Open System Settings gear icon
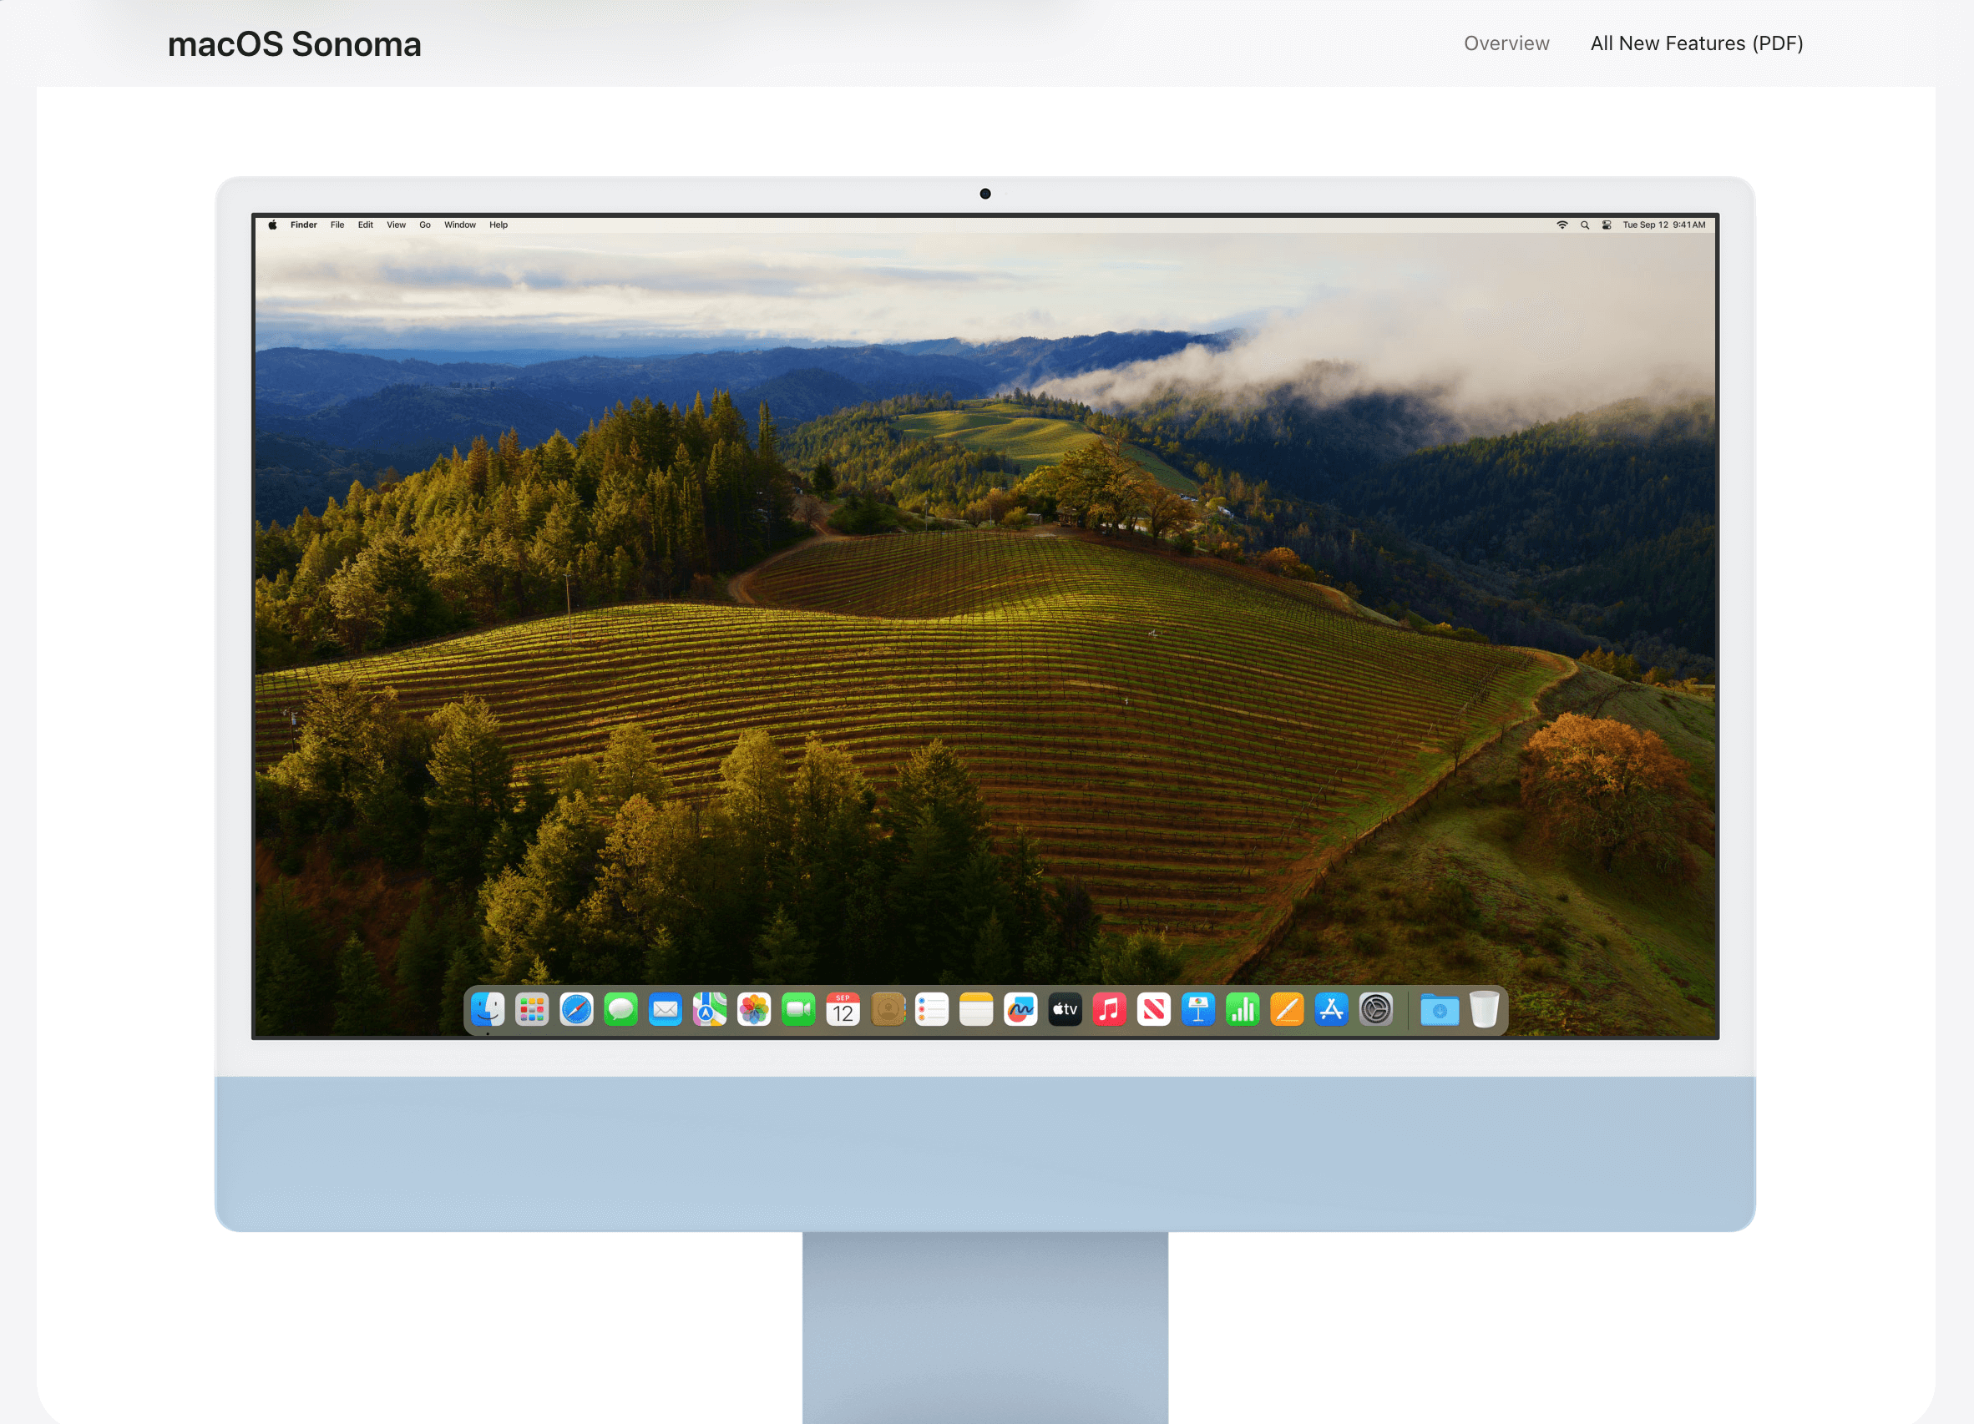 click(1375, 1010)
